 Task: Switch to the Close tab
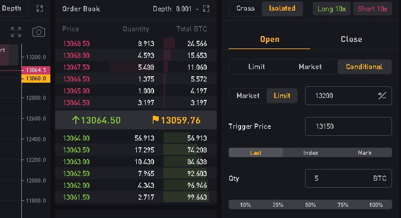pos(351,39)
